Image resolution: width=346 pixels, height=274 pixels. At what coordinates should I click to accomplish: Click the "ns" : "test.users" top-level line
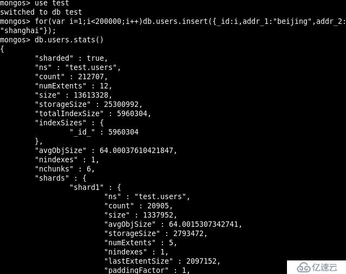[77, 67]
